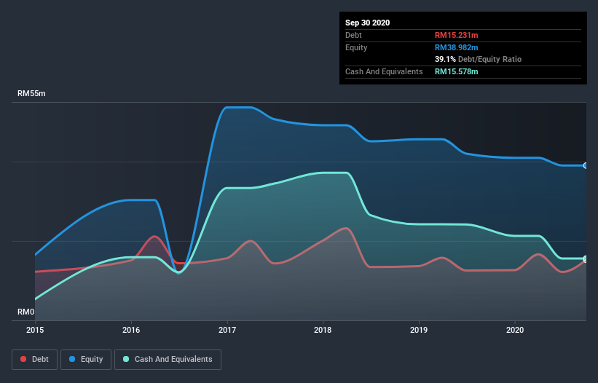Click the RM15.231m debt value
The image size is (598, 383).
tap(457, 35)
